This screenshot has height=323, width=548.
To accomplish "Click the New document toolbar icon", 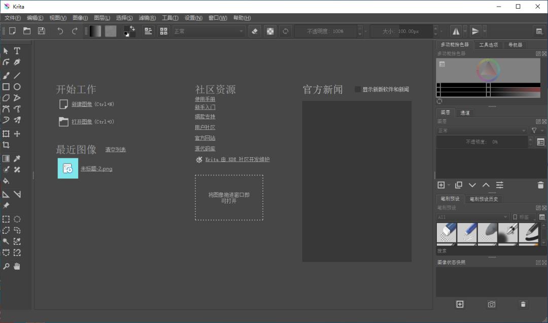I will (12, 31).
